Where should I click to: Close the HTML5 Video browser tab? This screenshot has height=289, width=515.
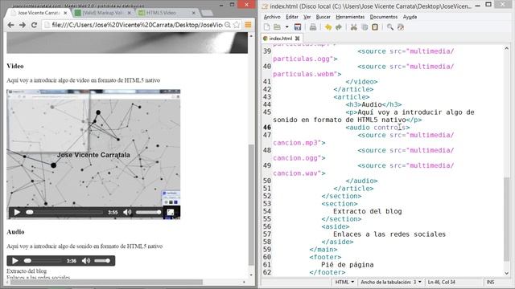[x=193, y=13]
